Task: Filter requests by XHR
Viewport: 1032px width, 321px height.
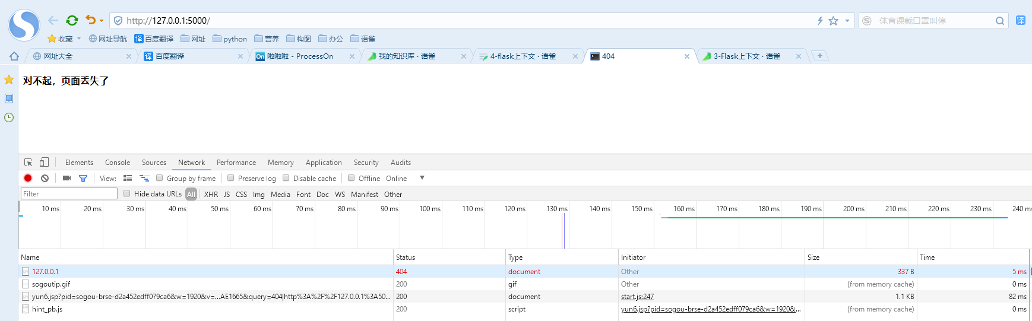Action: (211, 194)
